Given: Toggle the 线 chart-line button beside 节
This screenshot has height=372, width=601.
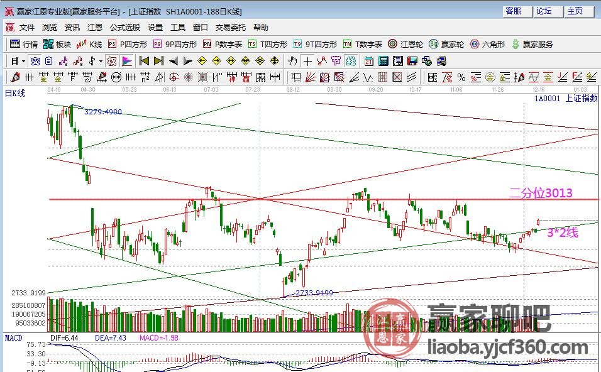Looking at the screenshot, I should (351, 62).
